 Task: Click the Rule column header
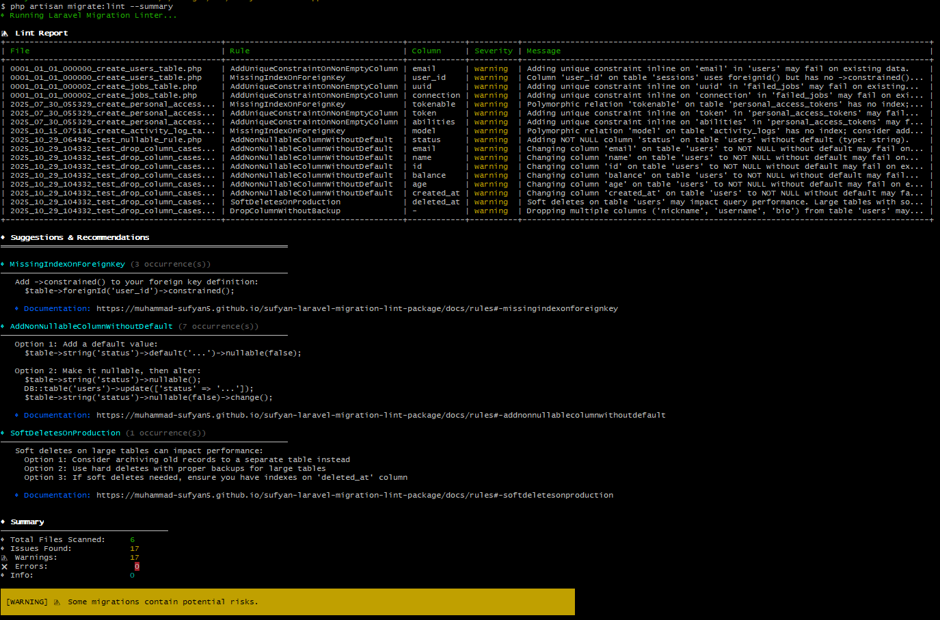pos(239,51)
